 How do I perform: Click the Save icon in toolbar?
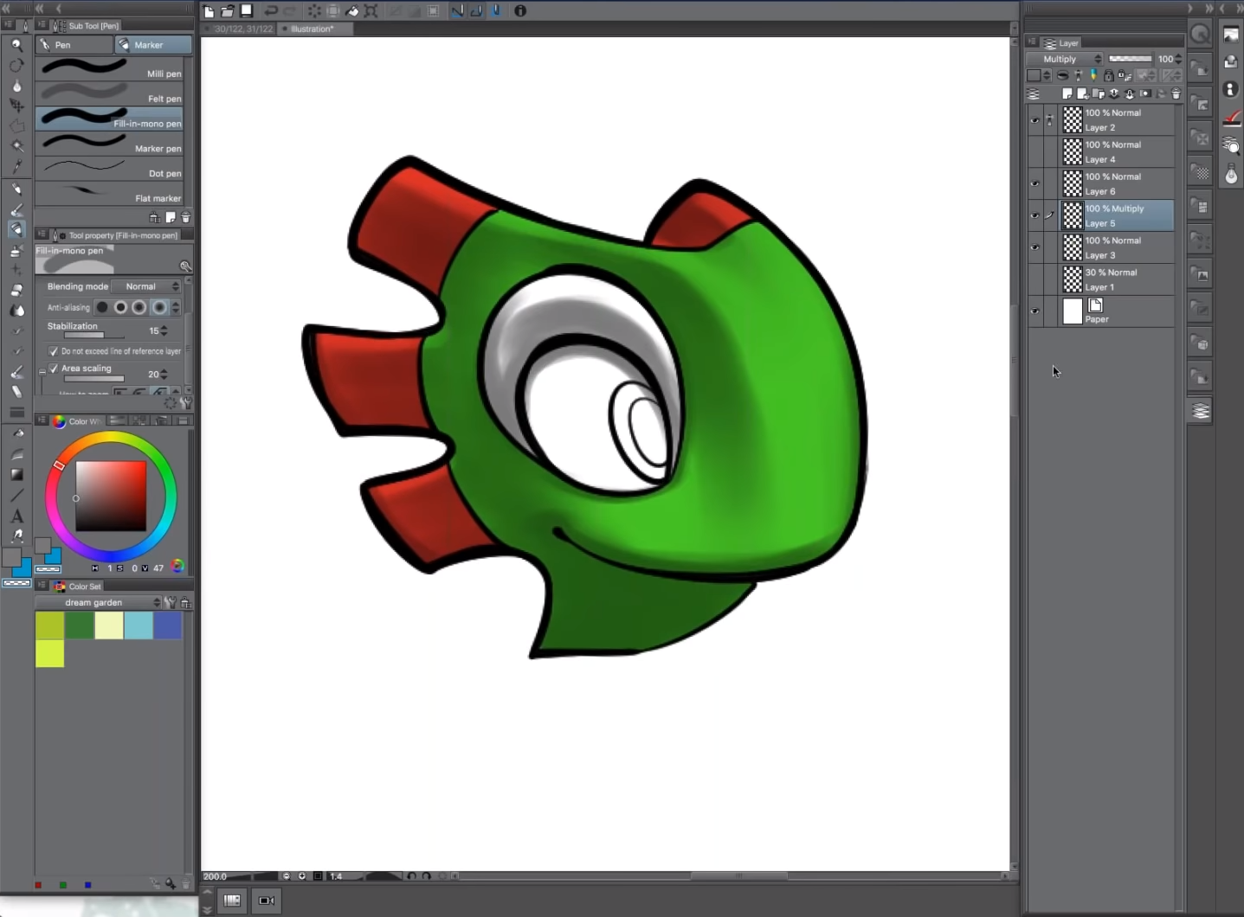(x=247, y=11)
